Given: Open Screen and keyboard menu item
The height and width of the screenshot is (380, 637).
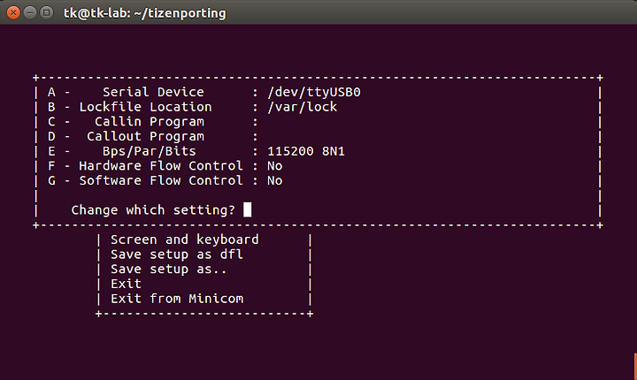Looking at the screenshot, I should tap(184, 239).
